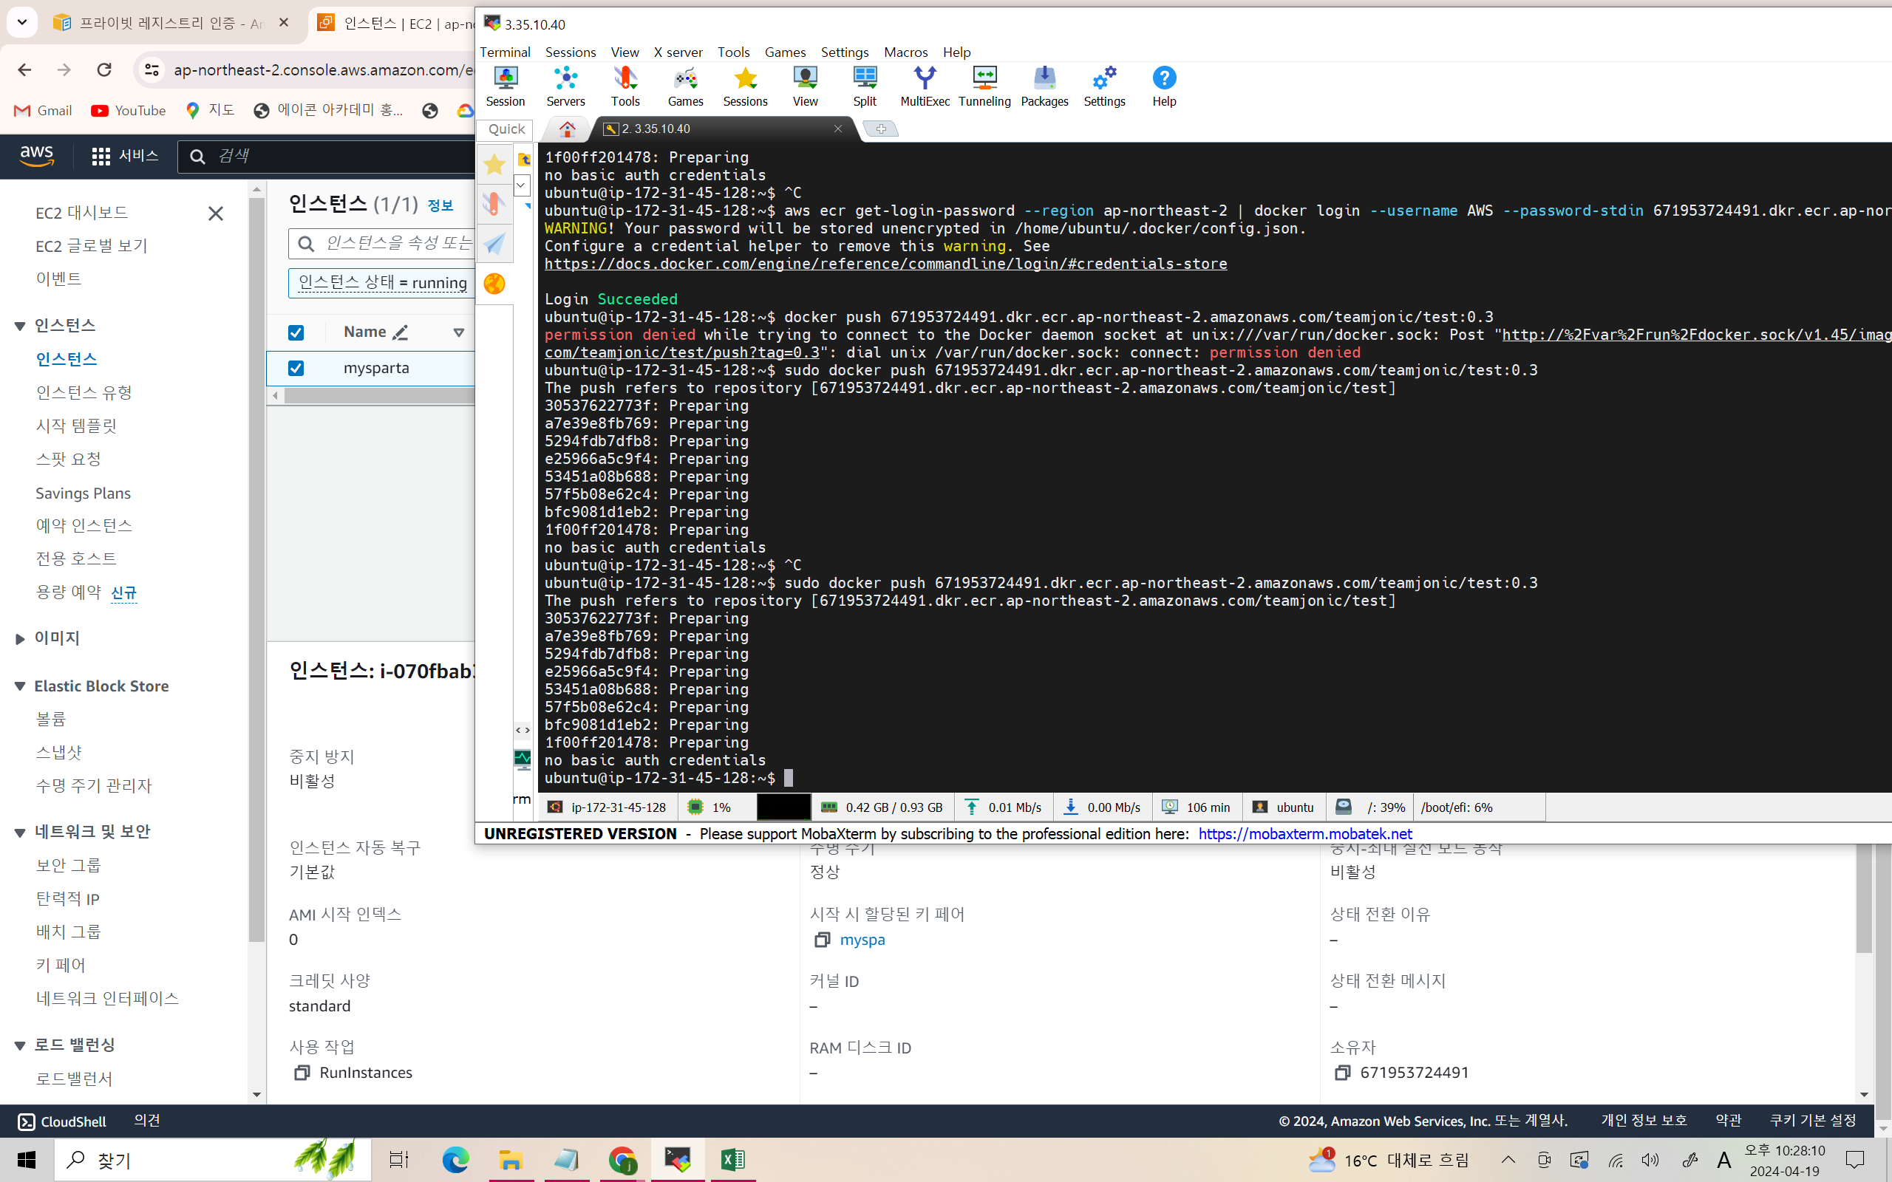
Task: Open the X server menu
Action: pos(678,52)
